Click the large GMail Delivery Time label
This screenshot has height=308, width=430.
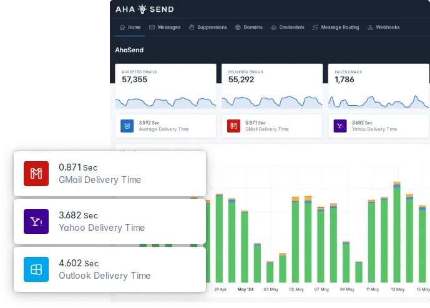(100, 180)
